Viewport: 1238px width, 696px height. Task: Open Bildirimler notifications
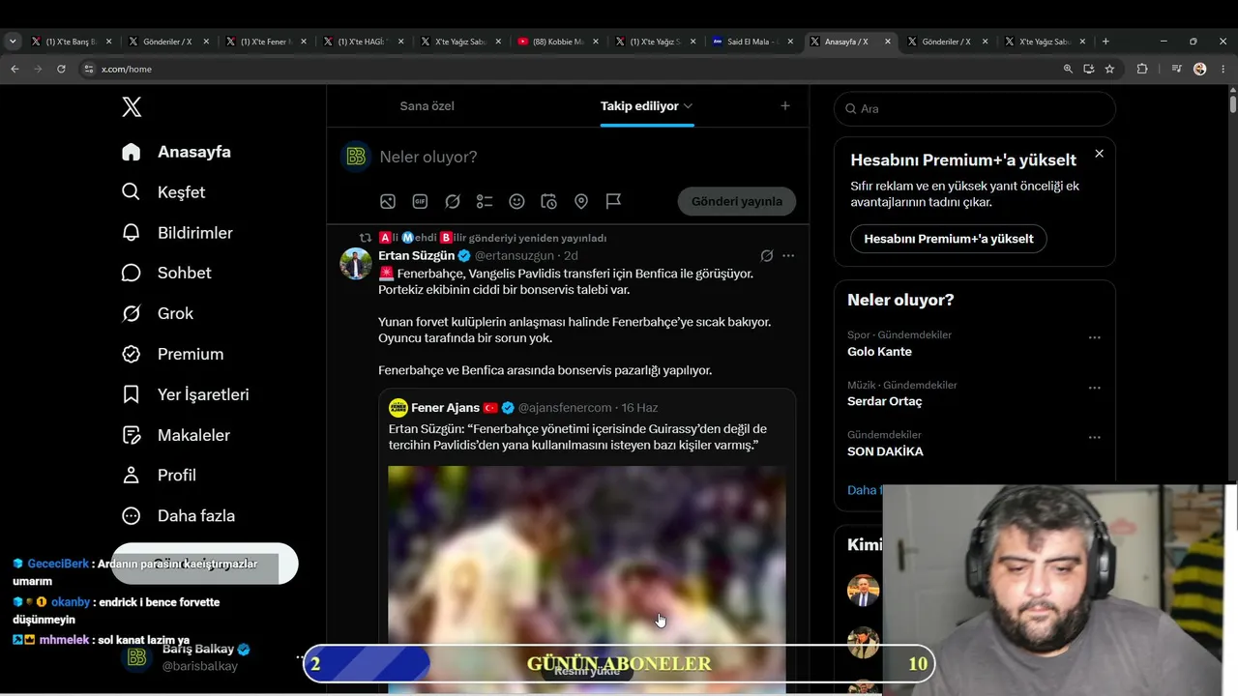pyautogui.click(x=177, y=233)
